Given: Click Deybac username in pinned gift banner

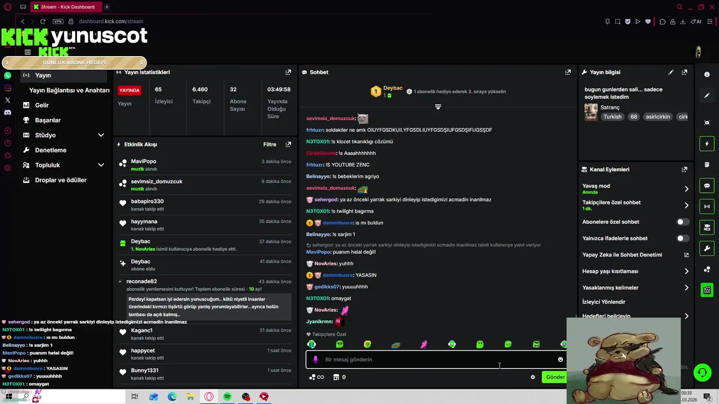Looking at the screenshot, I should click(393, 88).
